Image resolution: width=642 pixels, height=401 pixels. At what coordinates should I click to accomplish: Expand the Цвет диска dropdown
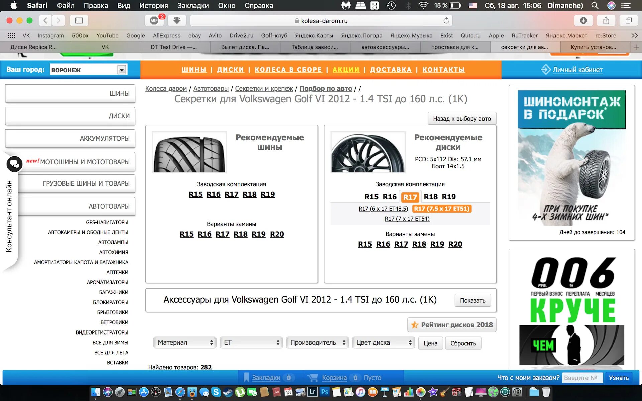tap(383, 342)
